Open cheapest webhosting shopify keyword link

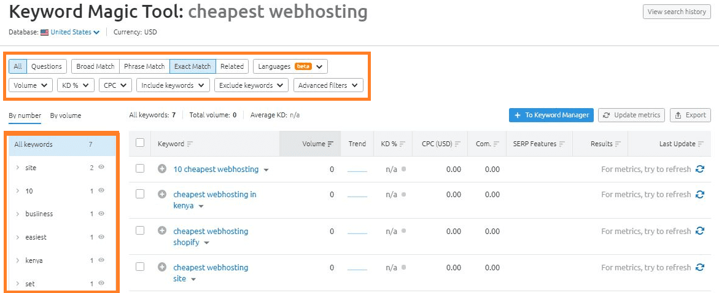[x=211, y=231]
